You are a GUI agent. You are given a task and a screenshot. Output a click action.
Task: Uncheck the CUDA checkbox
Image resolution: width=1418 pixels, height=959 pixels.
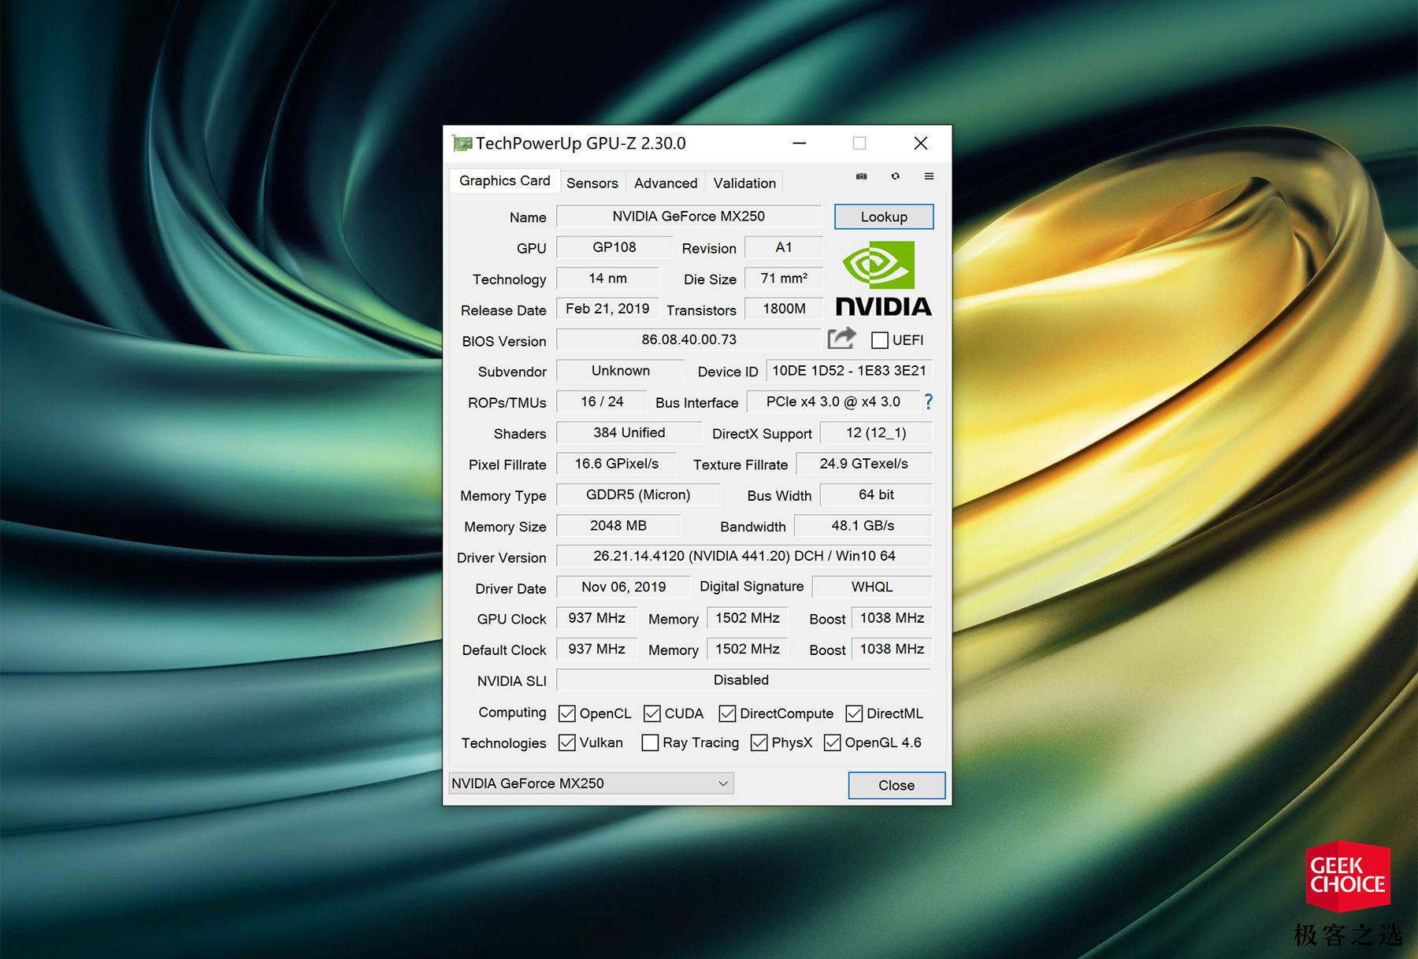(652, 713)
